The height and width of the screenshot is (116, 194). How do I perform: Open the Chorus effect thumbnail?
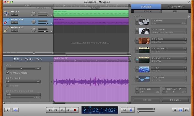coord(144,69)
